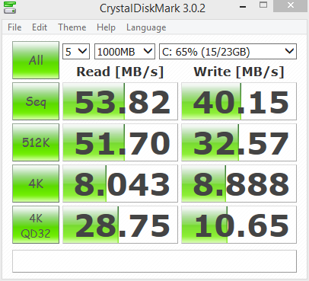
Task: Start the Seq sequential test
Action: pos(36,101)
